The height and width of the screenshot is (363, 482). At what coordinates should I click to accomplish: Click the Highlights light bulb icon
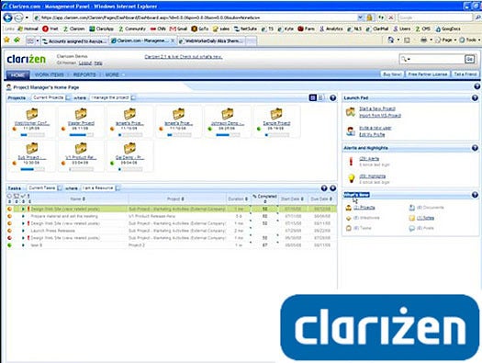coord(351,178)
